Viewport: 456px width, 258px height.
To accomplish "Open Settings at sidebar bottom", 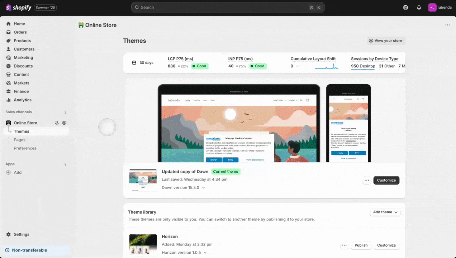I will pyautogui.click(x=22, y=234).
